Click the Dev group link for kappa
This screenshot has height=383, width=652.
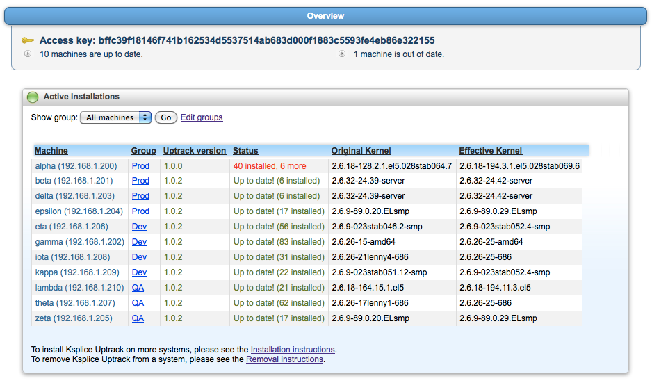point(139,272)
